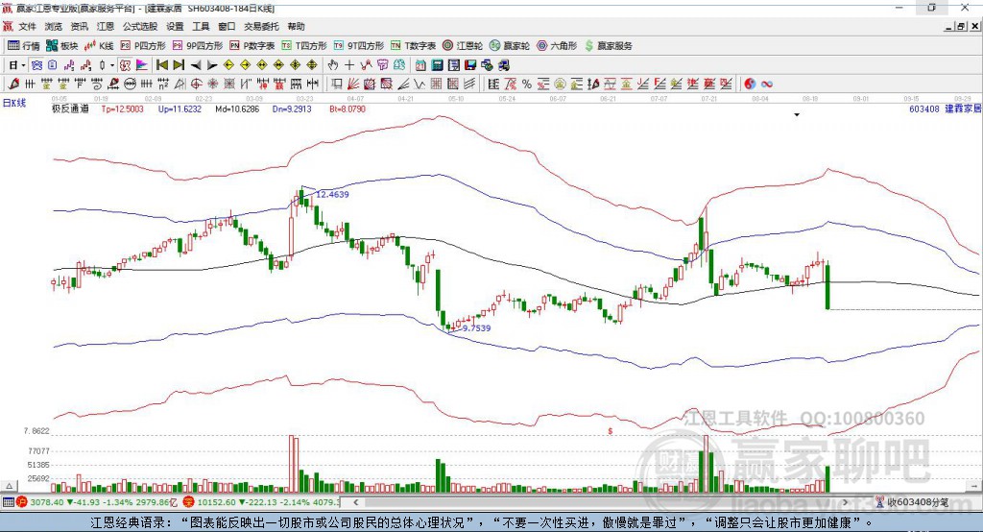
Task: Expand the candlestick style dropdown arrow
Action: click(x=112, y=65)
